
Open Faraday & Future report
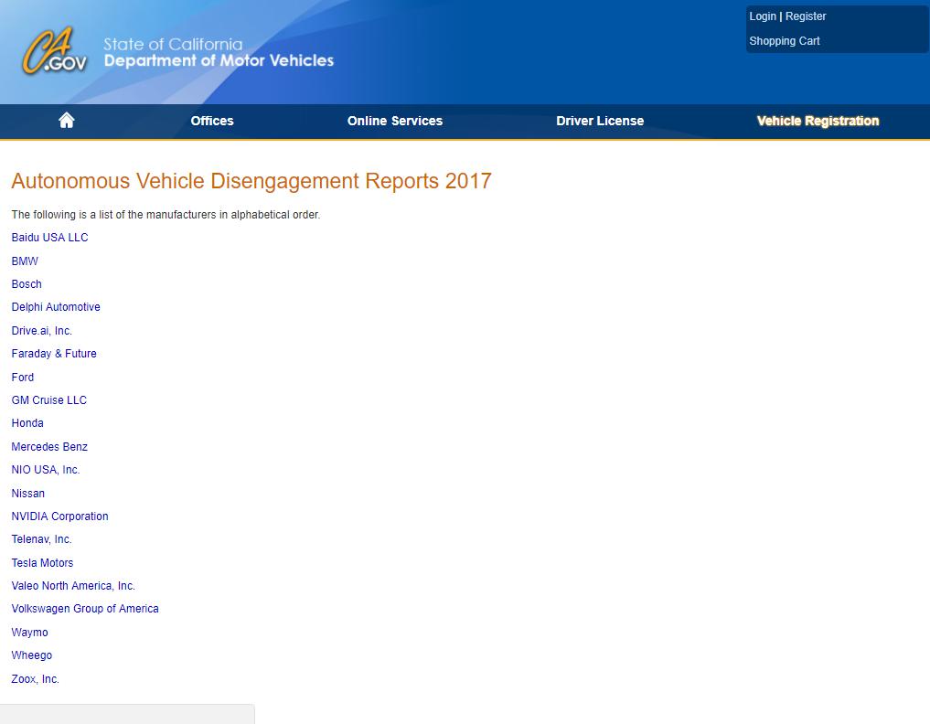pyautogui.click(x=54, y=354)
